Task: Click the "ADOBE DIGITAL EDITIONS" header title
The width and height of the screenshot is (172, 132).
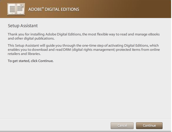Action: click(x=54, y=9)
